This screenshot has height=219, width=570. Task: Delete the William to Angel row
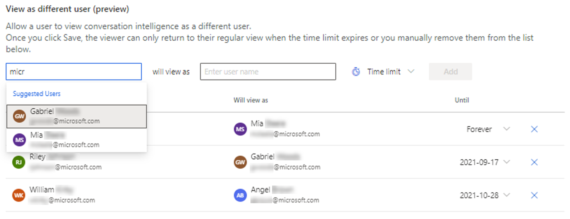534,195
